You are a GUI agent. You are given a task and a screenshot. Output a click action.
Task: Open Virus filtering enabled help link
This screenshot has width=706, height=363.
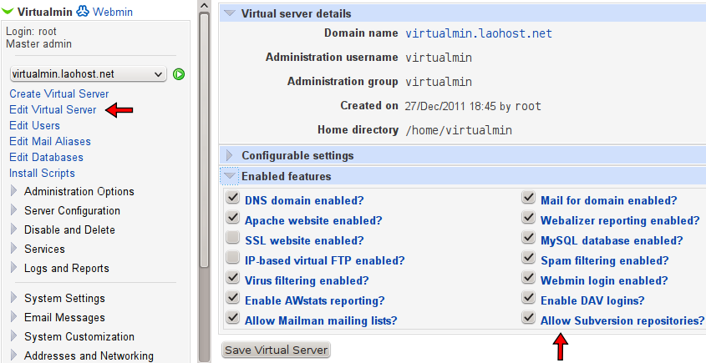point(307,280)
